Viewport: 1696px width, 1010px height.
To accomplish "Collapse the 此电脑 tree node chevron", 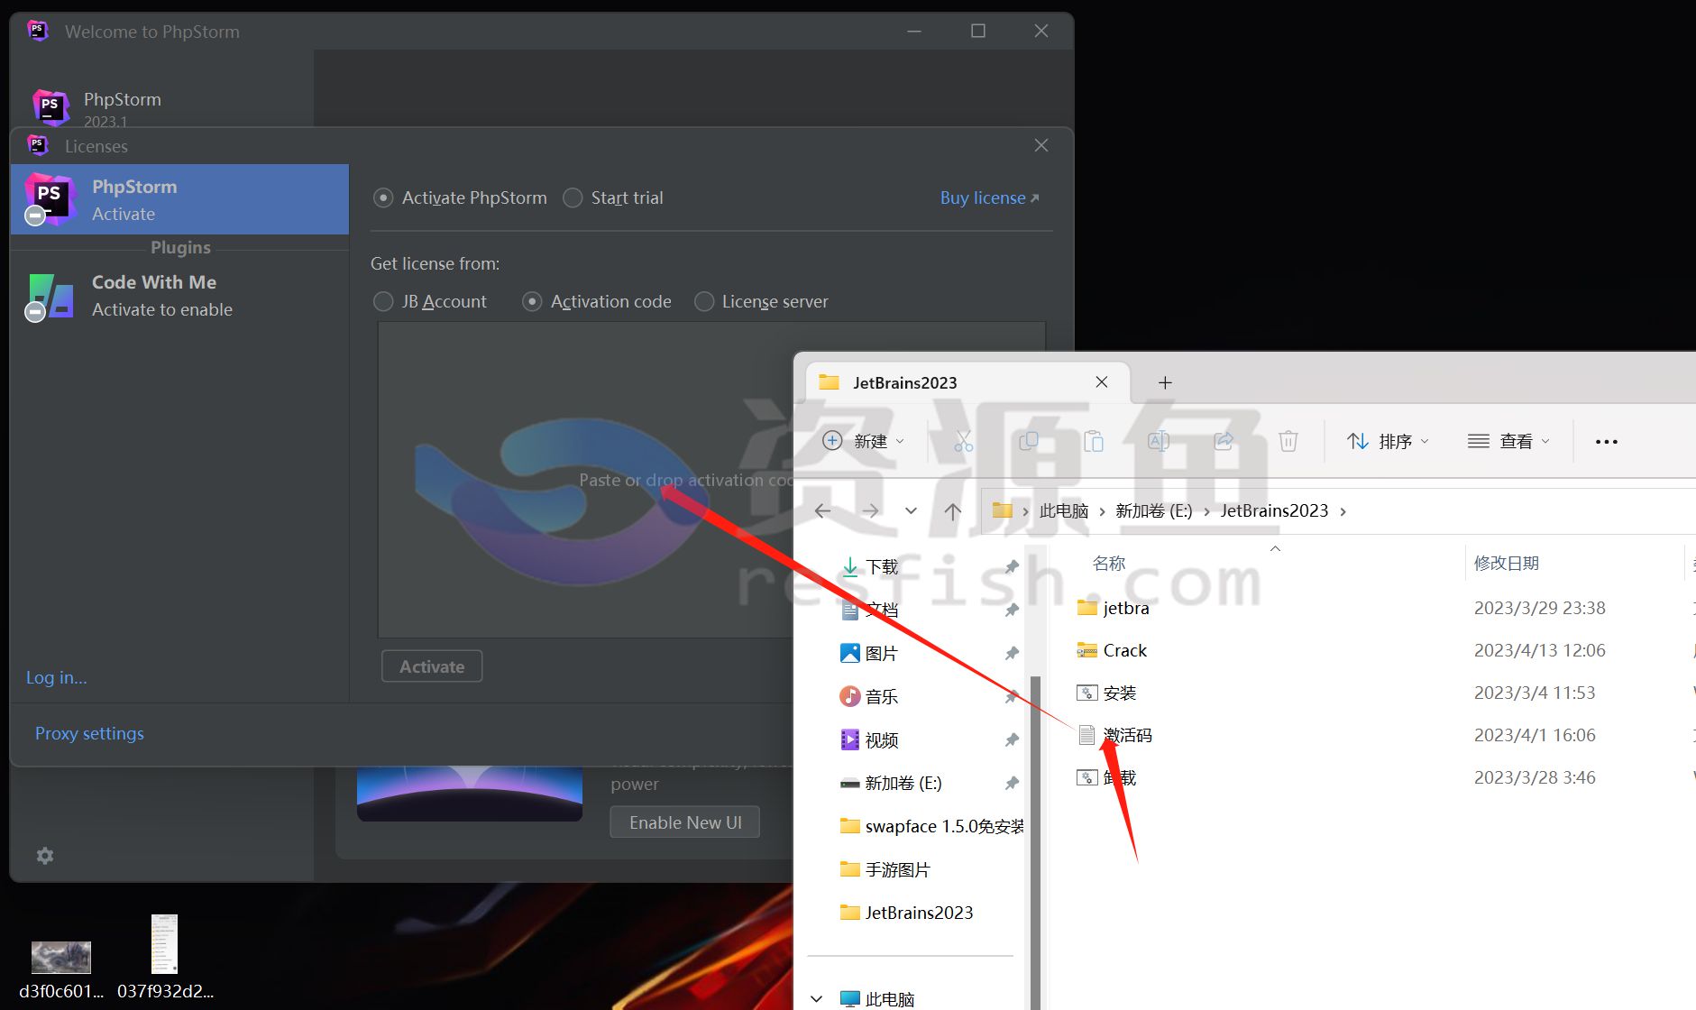I will point(817,998).
